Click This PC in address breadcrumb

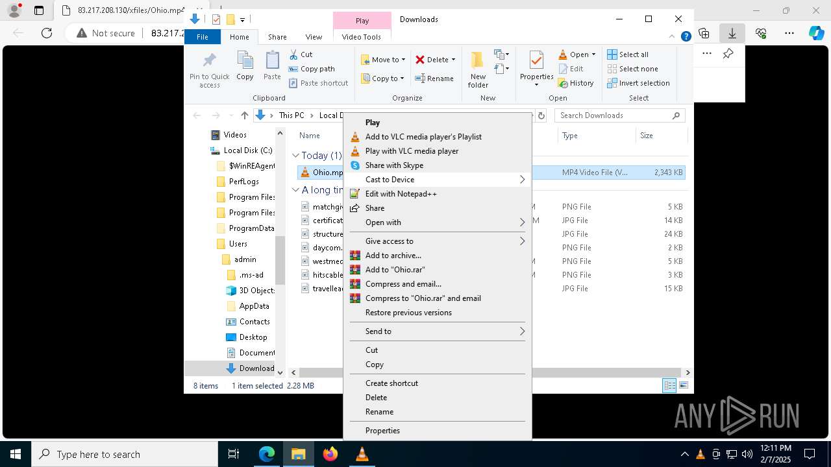click(x=291, y=115)
